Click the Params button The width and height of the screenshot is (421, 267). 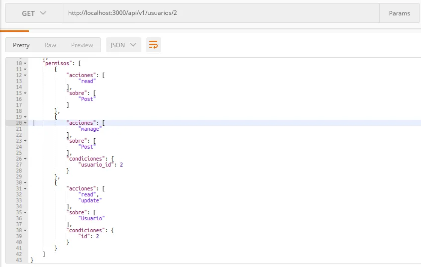(399, 13)
